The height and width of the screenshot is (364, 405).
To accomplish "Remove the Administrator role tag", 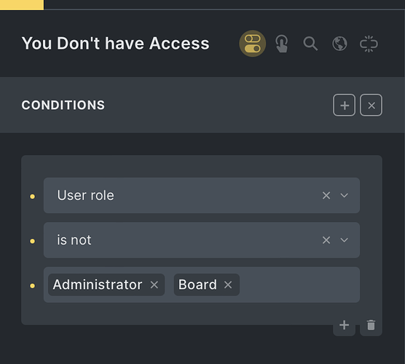I will [154, 285].
